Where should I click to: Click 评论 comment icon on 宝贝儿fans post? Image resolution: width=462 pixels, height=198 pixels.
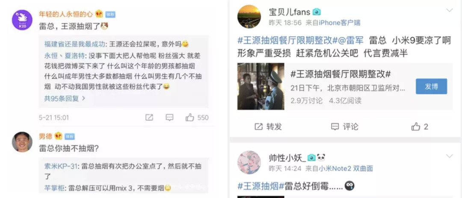point(335,127)
